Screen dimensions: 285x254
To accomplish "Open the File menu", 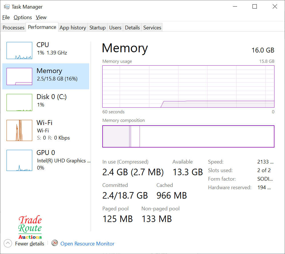I will pos(6,17).
